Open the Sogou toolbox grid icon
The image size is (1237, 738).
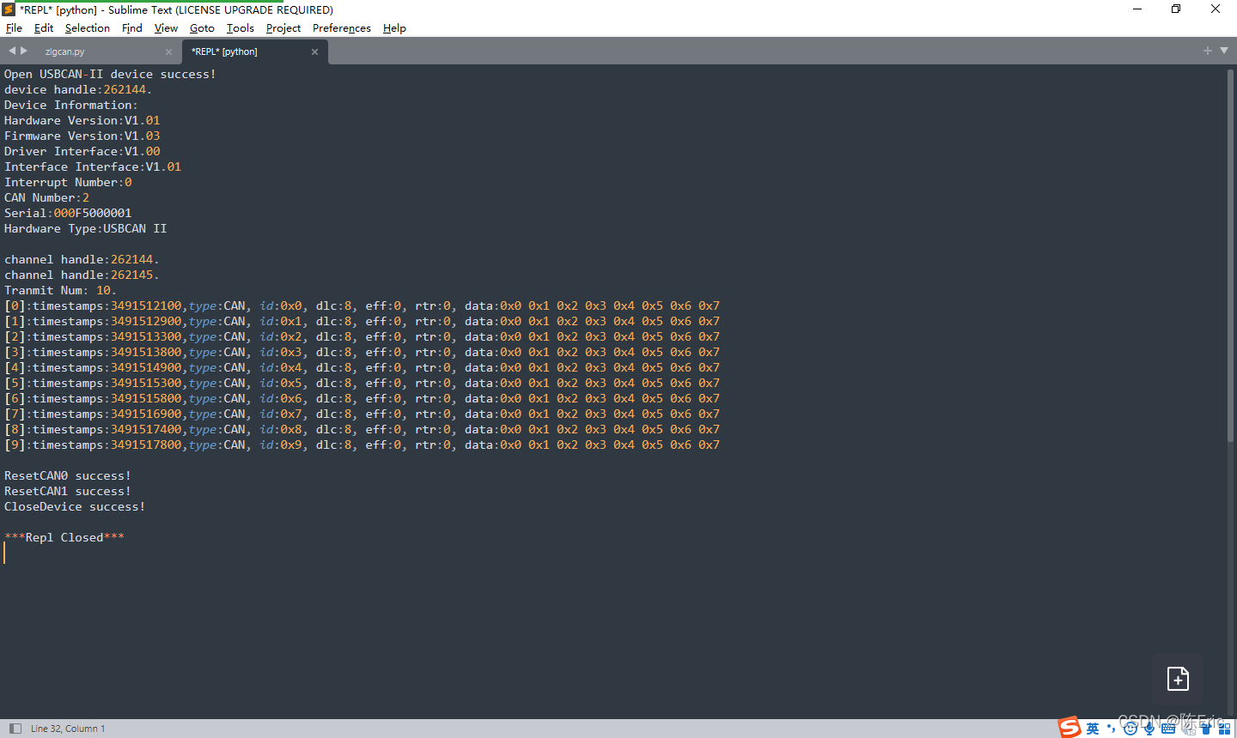point(1225,729)
